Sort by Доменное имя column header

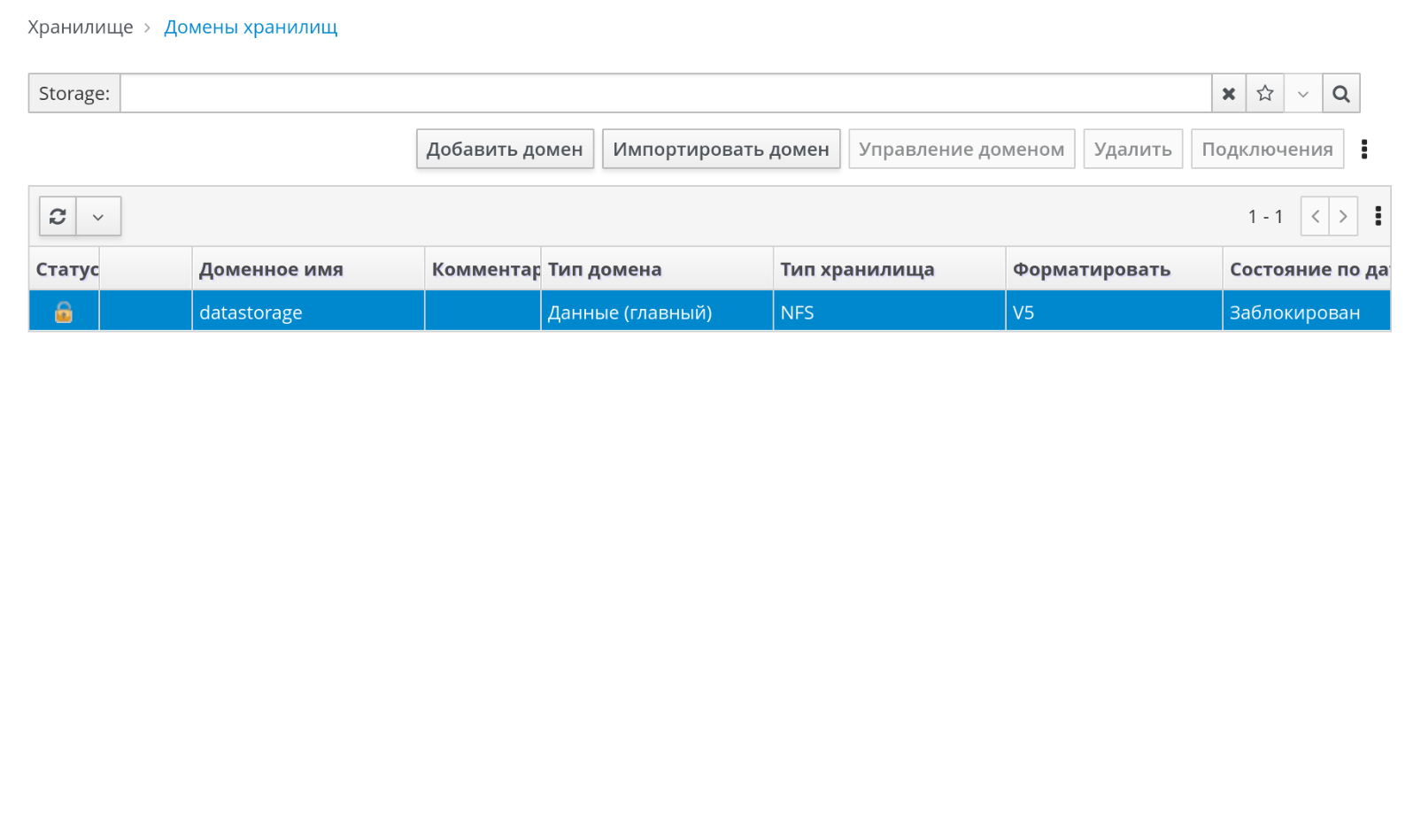(x=271, y=270)
